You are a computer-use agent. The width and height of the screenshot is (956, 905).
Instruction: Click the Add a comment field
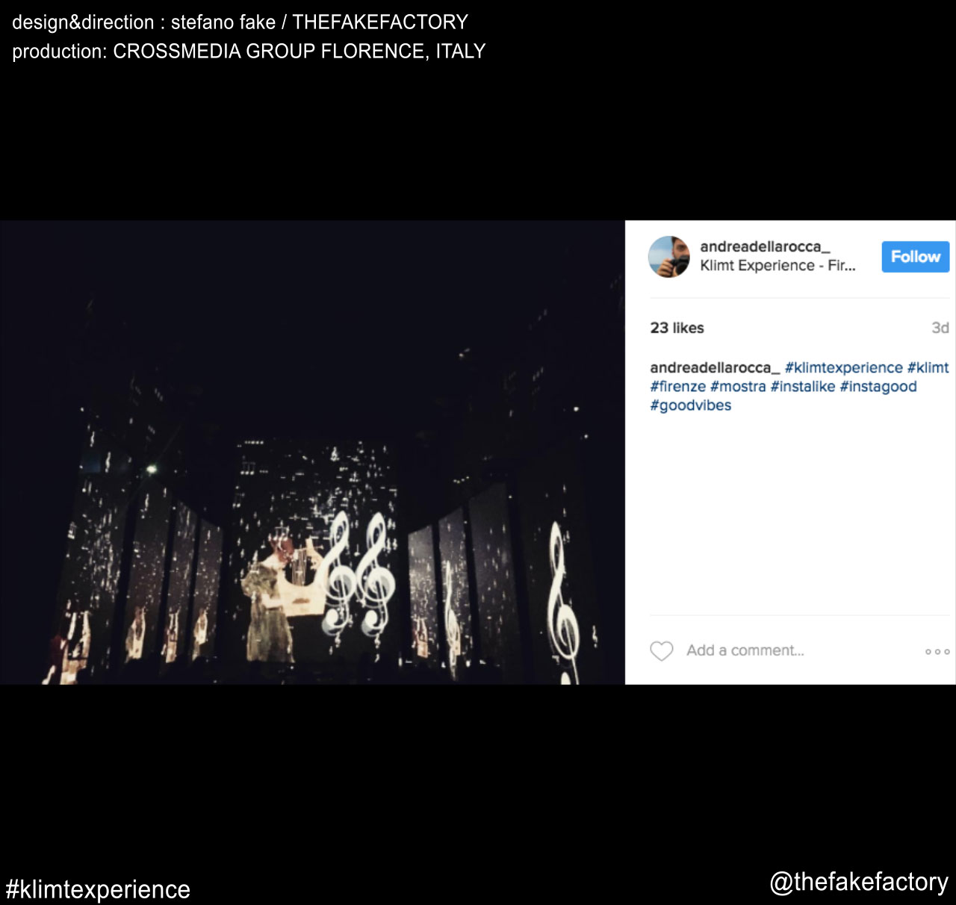(799, 650)
